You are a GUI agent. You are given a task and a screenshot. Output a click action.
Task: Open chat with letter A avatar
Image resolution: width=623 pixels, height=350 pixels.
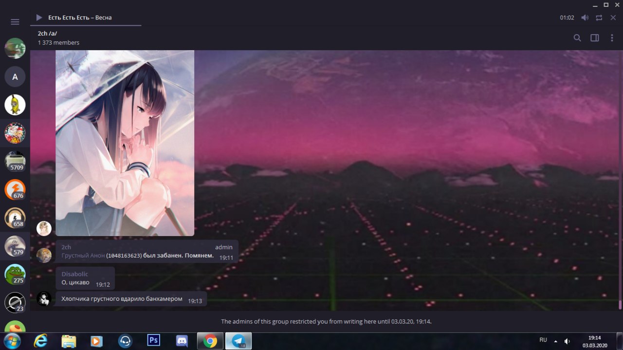(15, 76)
